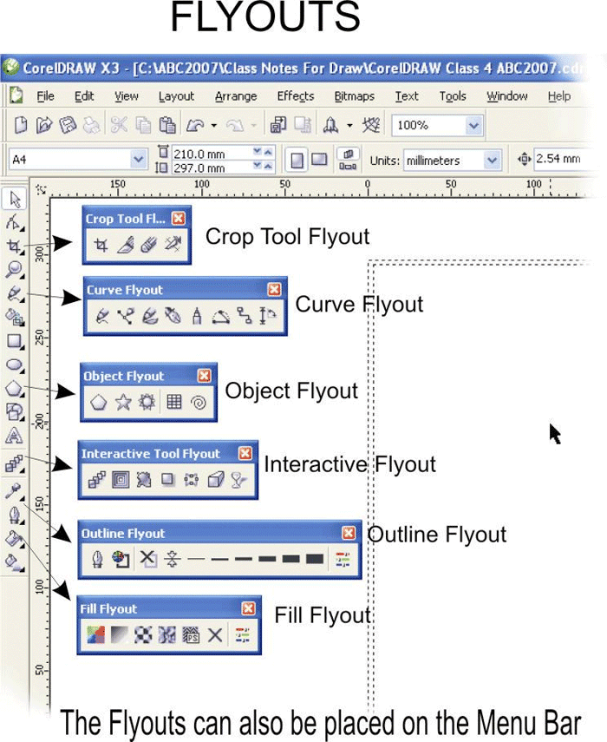Click the Contour tool in the Interactive Tool flyout
This screenshot has width=607, height=742.
121,480
